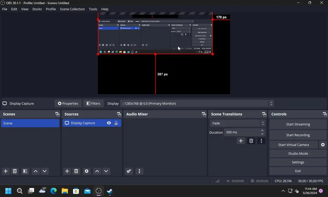Click the Exit button
Viewport: 328px width, 197px height.
tap(298, 171)
